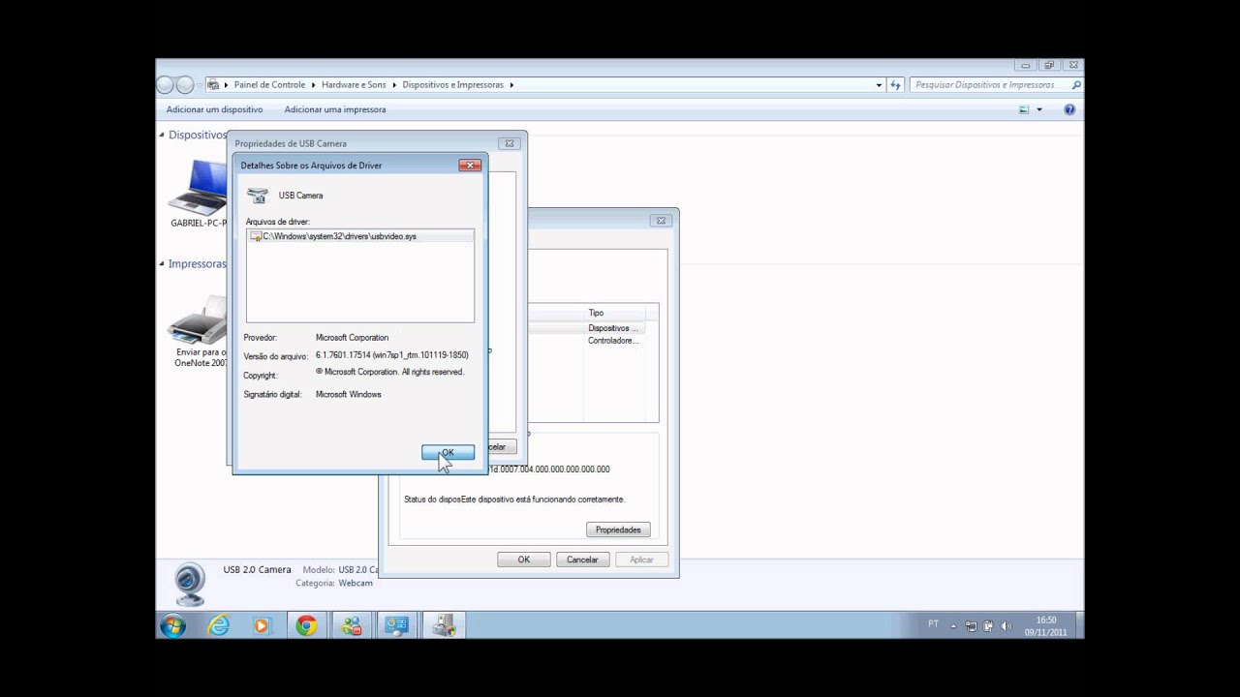Click Adicionar um dispositivo in toolbar
1240x697 pixels.
point(214,109)
